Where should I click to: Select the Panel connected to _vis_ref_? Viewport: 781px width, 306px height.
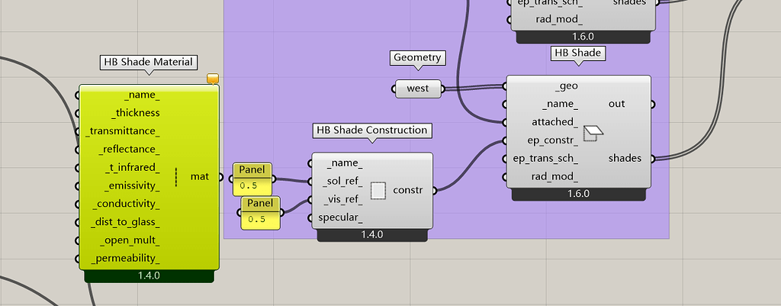(x=261, y=212)
